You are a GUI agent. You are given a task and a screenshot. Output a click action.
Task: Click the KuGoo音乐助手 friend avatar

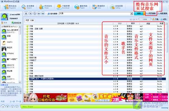(4, 31)
